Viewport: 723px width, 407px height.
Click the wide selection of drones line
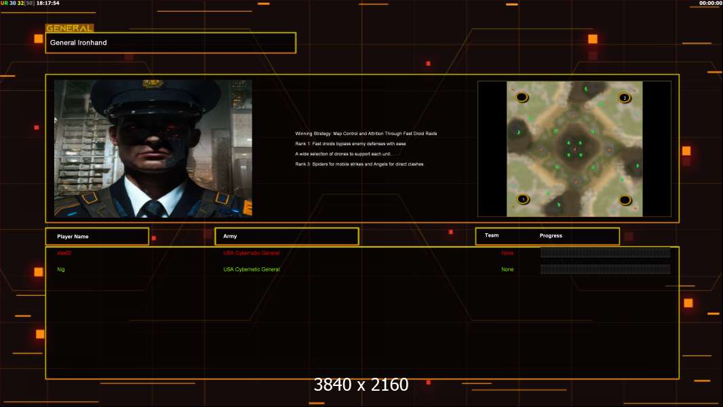[x=343, y=154]
